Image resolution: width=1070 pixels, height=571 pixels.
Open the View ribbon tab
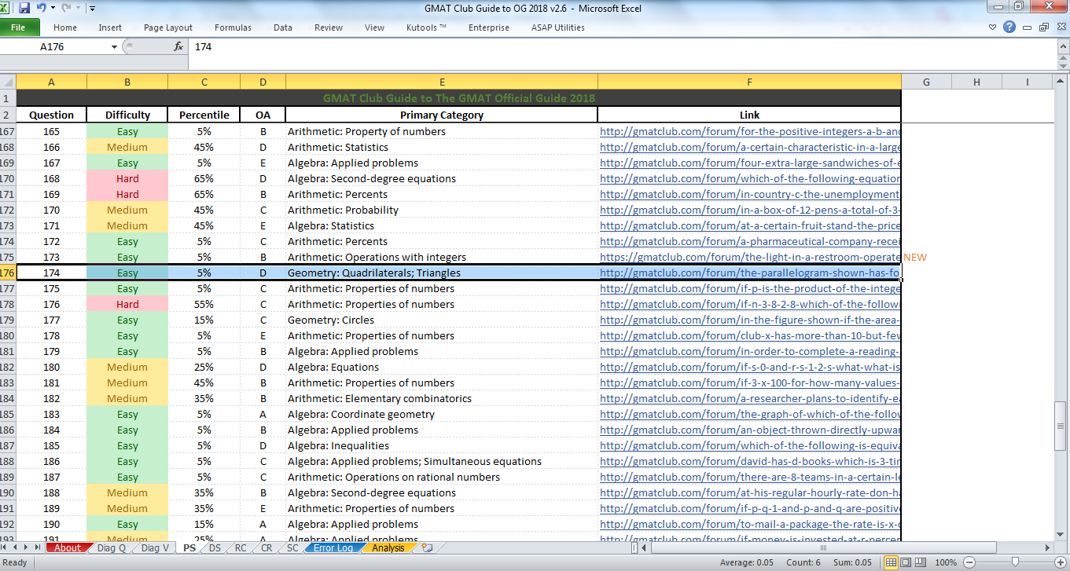375,27
